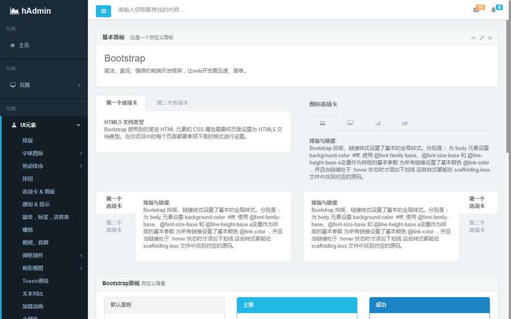Image resolution: width=511 pixels, height=319 pixels.
Task: Select the bar chart icon tab
Action: 404,123
